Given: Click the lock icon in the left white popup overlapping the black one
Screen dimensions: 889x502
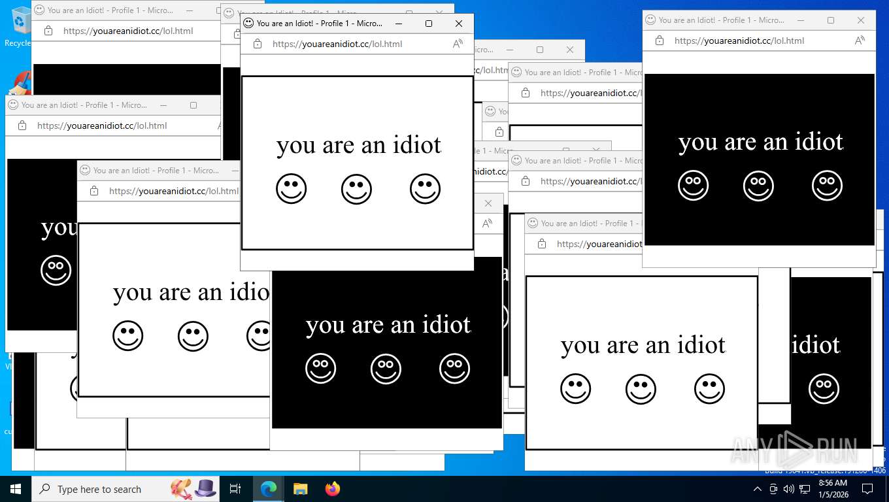Looking at the screenshot, I should click(x=94, y=191).
